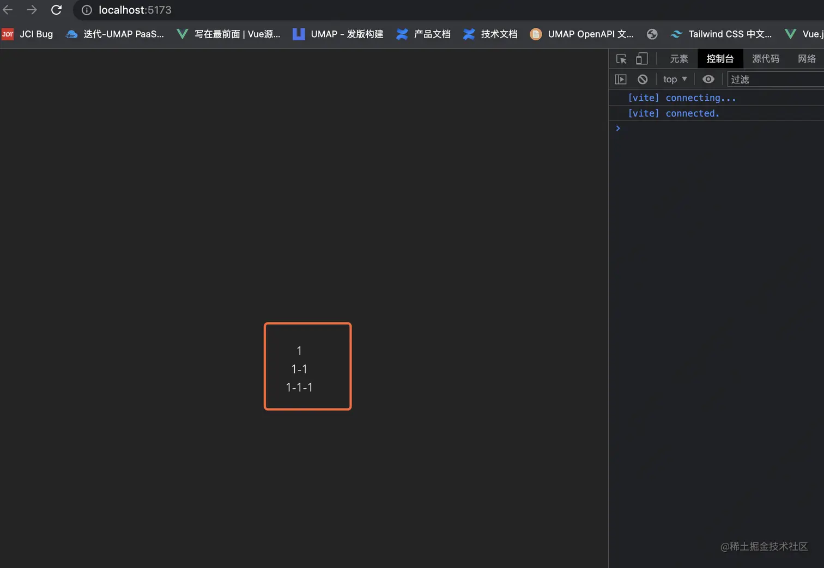Go back with the browser back arrow
This screenshot has width=824, height=568.
point(8,10)
